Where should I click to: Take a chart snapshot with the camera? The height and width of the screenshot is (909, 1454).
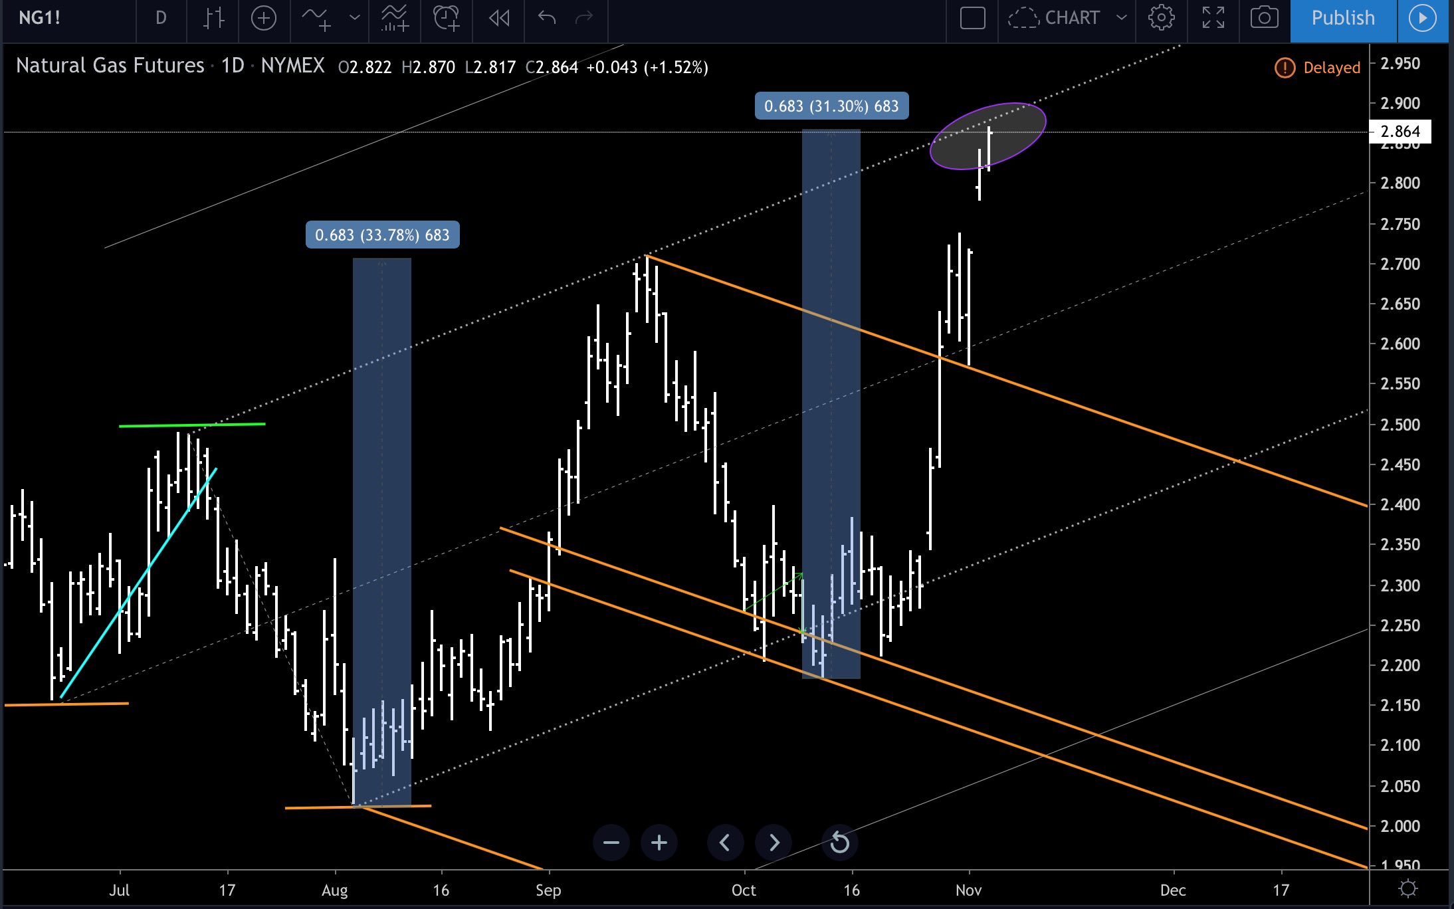tap(1264, 18)
